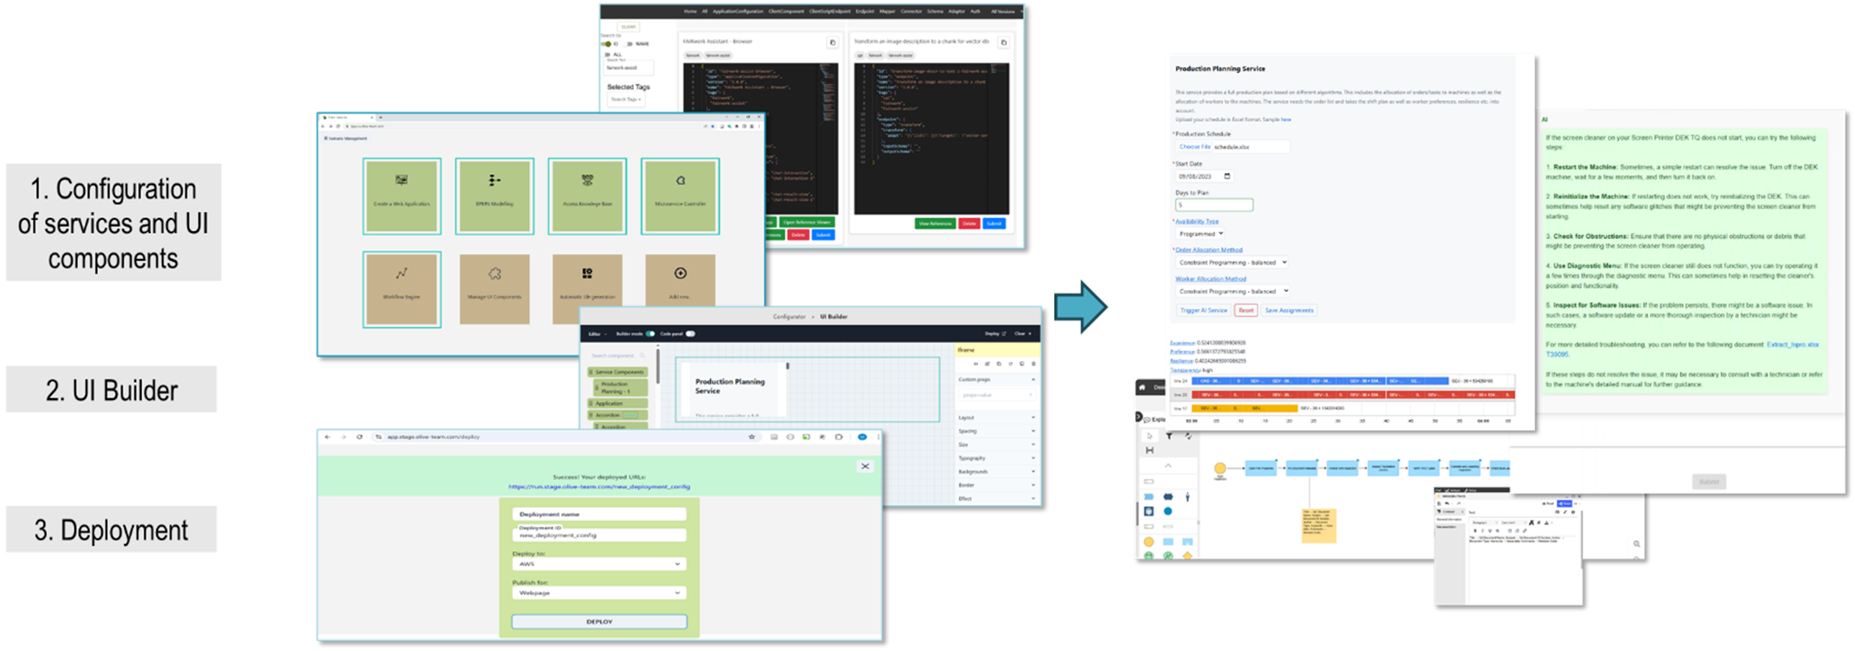1855x651 pixels.
Task: Open the Manage UI Components tile
Action: [495, 289]
